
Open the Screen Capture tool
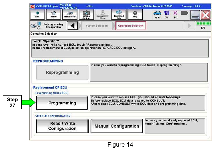86,14
